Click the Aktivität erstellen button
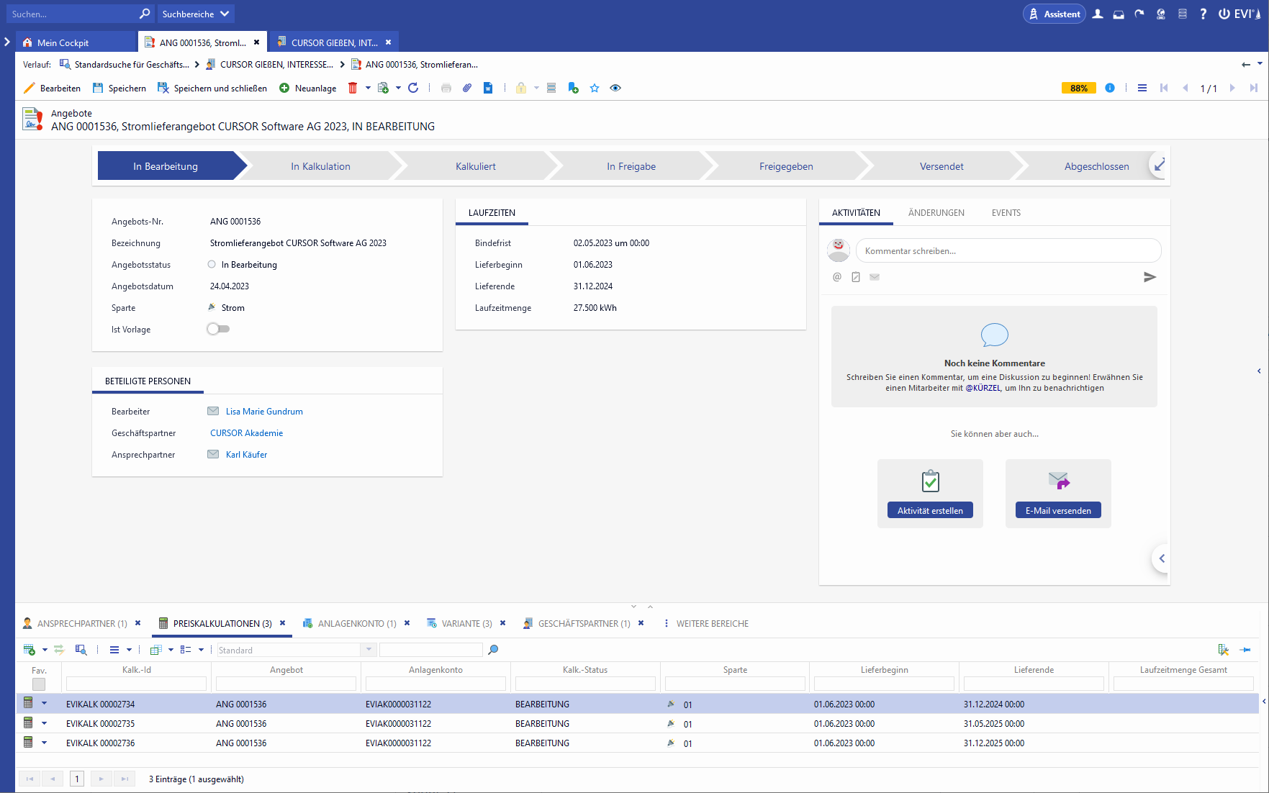Screen dimensions: 1269x793 tap(930, 510)
